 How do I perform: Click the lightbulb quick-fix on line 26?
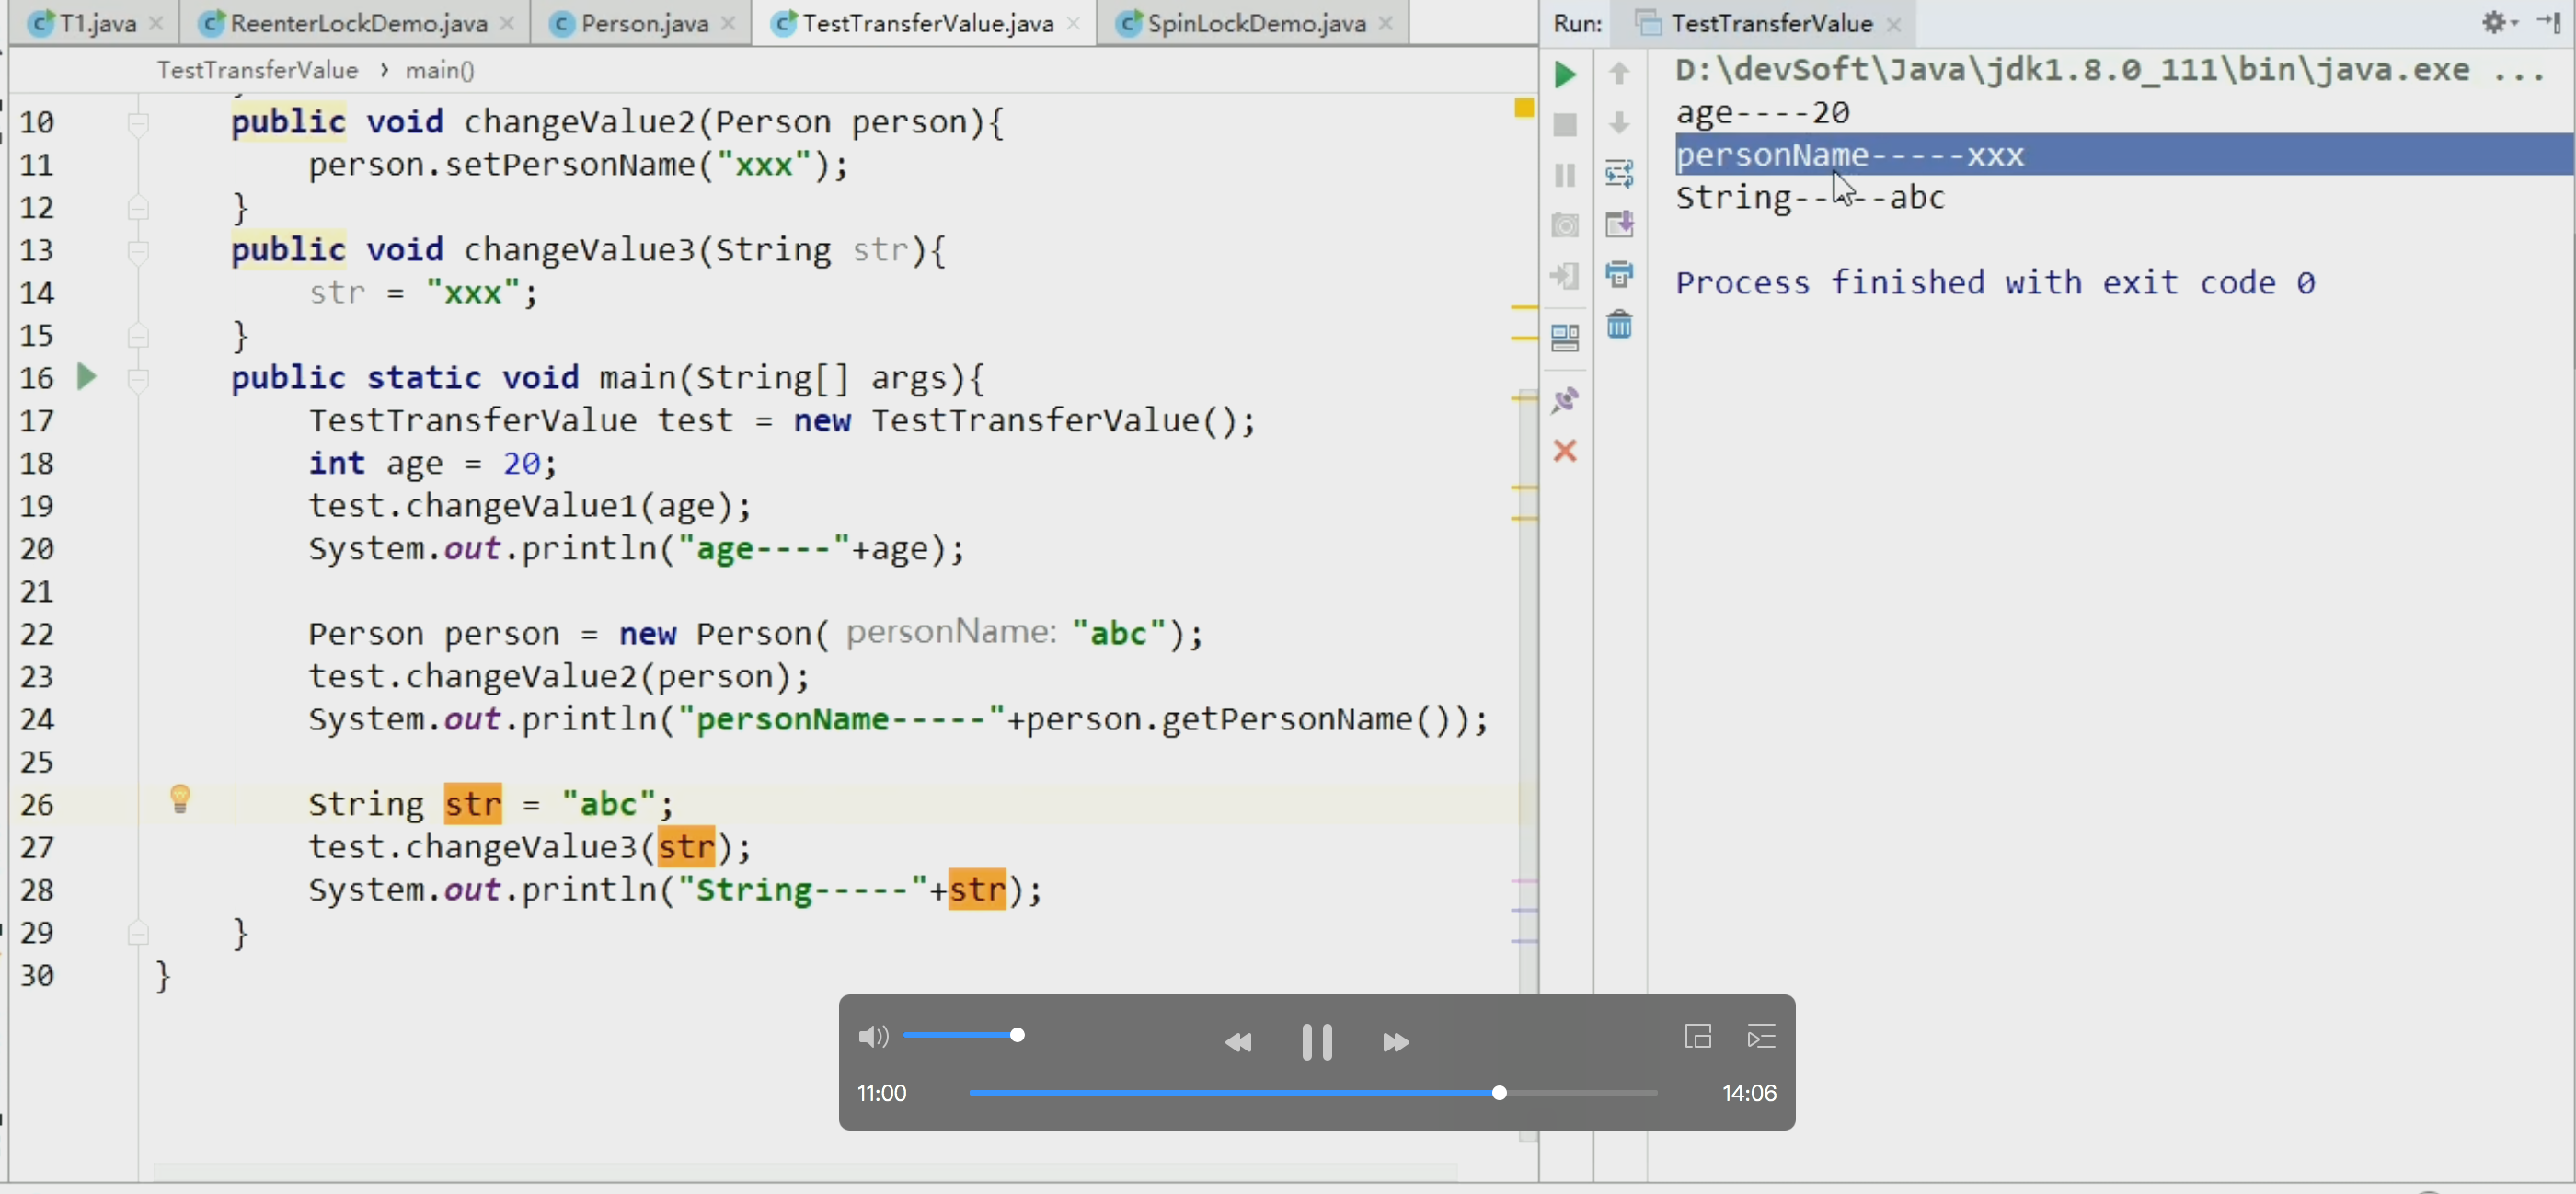click(x=180, y=799)
